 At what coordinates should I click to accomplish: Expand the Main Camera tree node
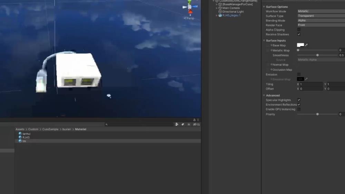(217, 8)
